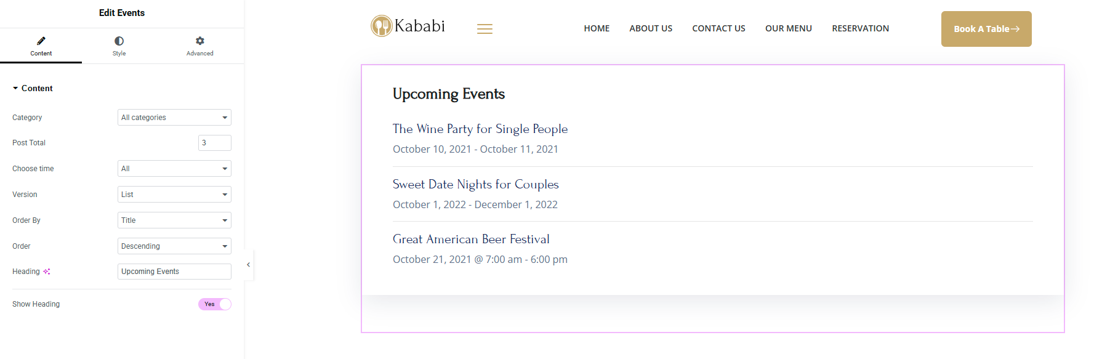Click the AI sparkle icon beside Heading
Image resolution: width=1094 pixels, height=359 pixels.
(x=47, y=272)
